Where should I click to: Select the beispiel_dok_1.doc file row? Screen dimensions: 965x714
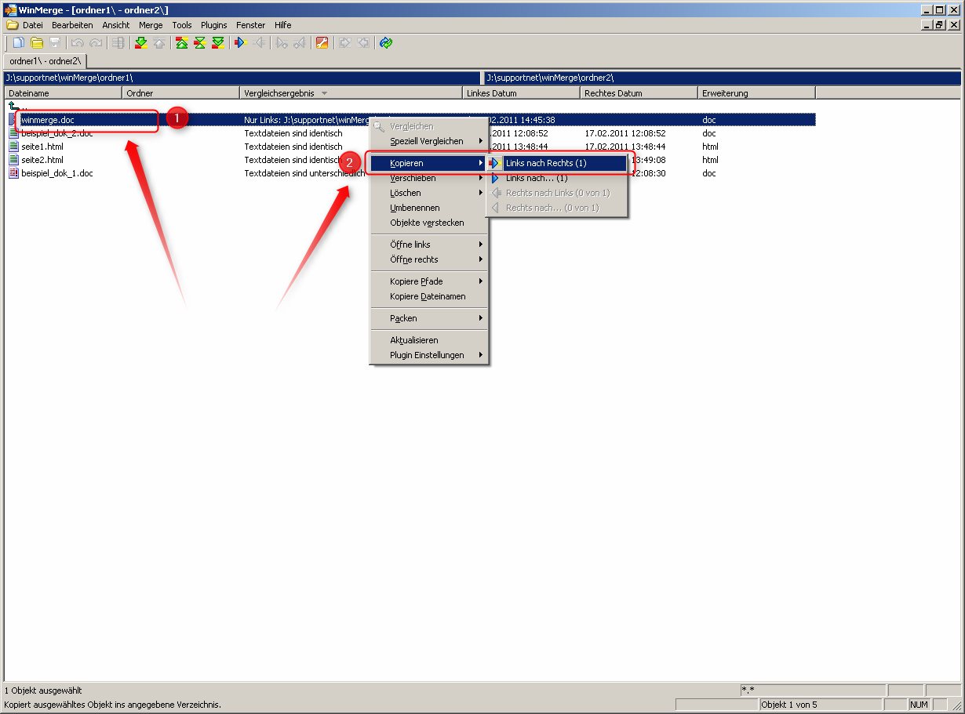(x=56, y=173)
